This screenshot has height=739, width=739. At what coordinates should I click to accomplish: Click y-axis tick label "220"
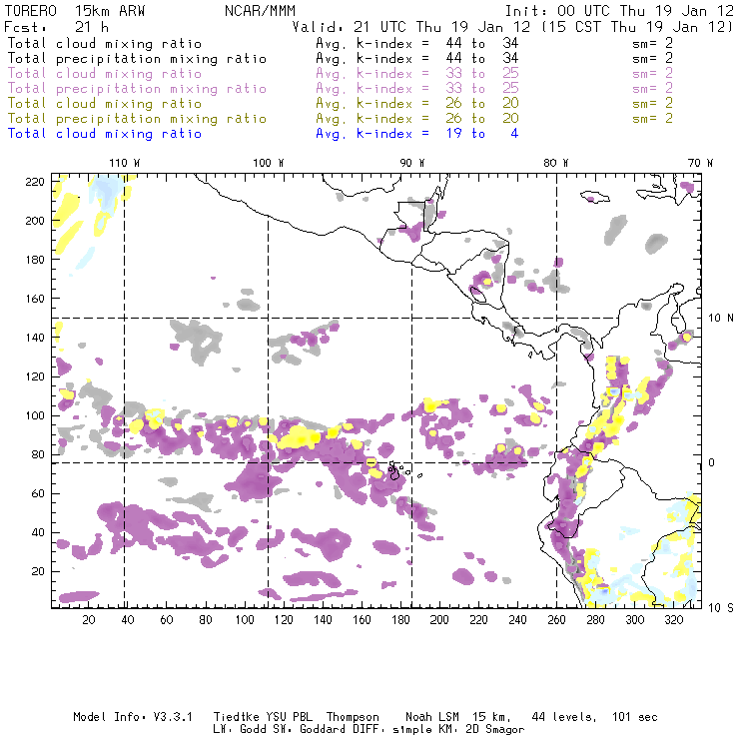click(35, 182)
